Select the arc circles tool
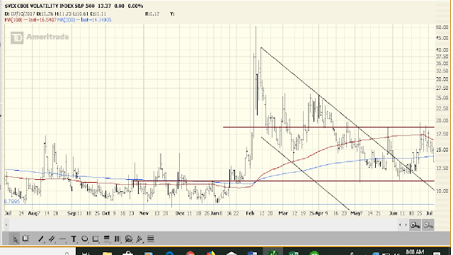Screen dimensions: 453x255 pos(129,239)
